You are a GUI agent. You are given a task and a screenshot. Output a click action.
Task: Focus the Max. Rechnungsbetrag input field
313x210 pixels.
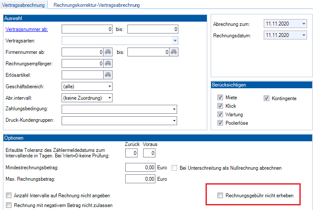click(x=141, y=179)
